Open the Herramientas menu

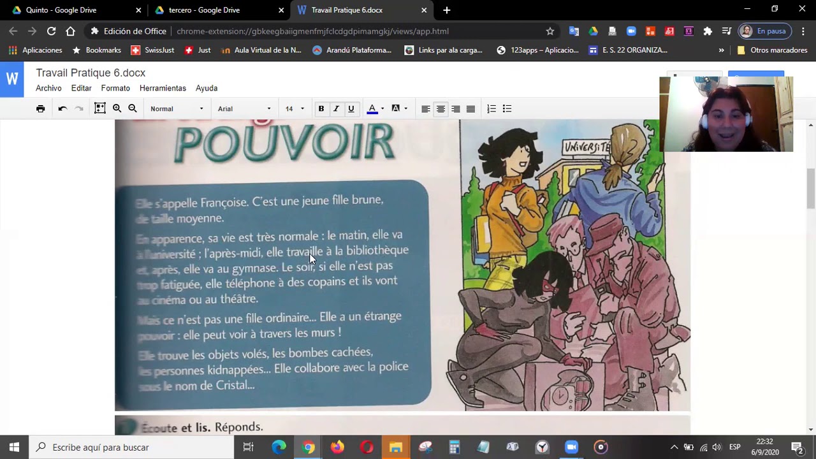163,88
